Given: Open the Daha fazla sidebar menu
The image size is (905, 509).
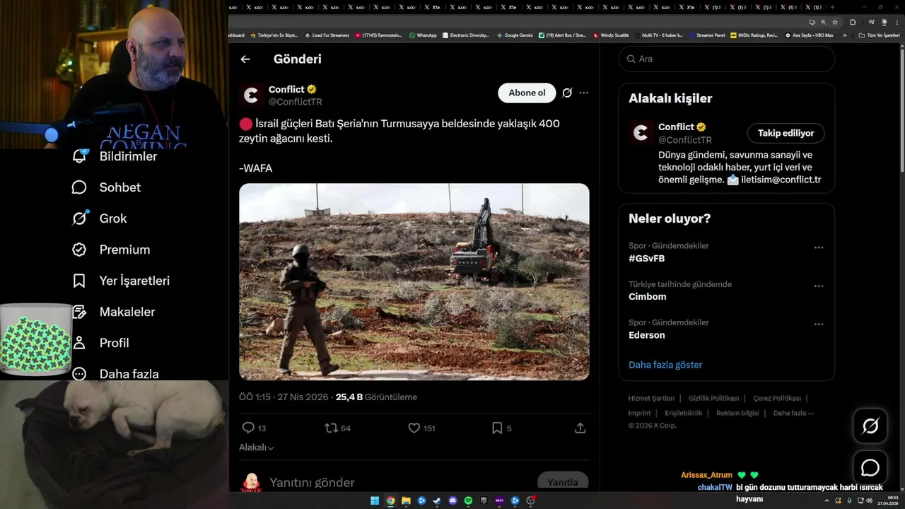Looking at the screenshot, I should 115,374.
